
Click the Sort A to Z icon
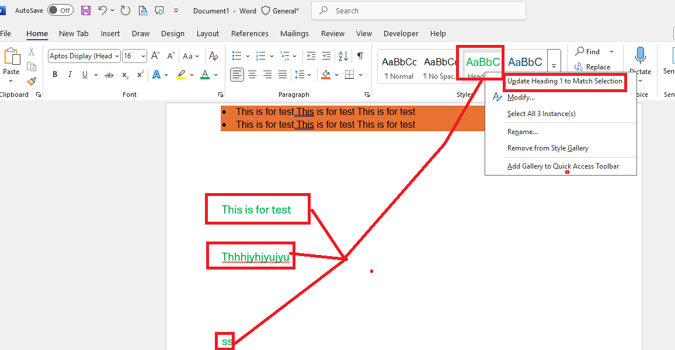tap(343, 56)
